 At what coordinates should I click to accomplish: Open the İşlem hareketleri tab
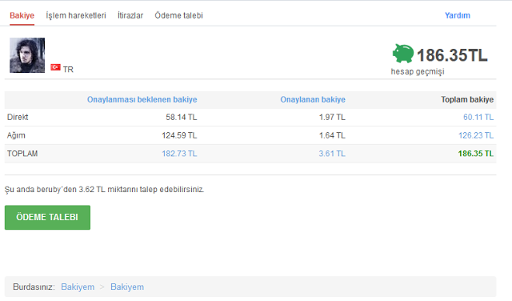pos(76,15)
